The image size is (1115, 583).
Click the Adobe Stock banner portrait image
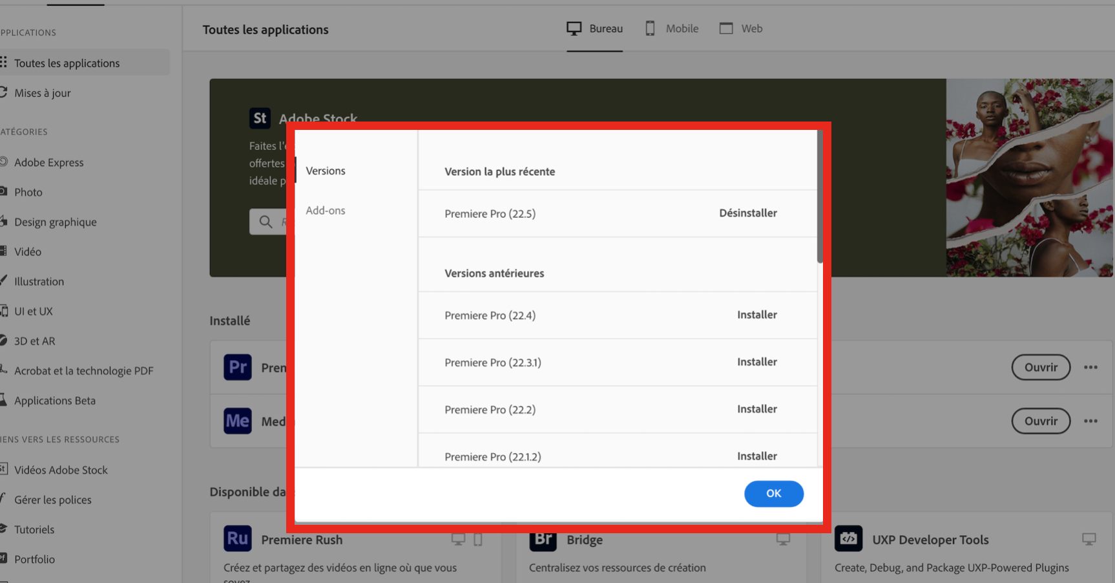click(x=1030, y=178)
